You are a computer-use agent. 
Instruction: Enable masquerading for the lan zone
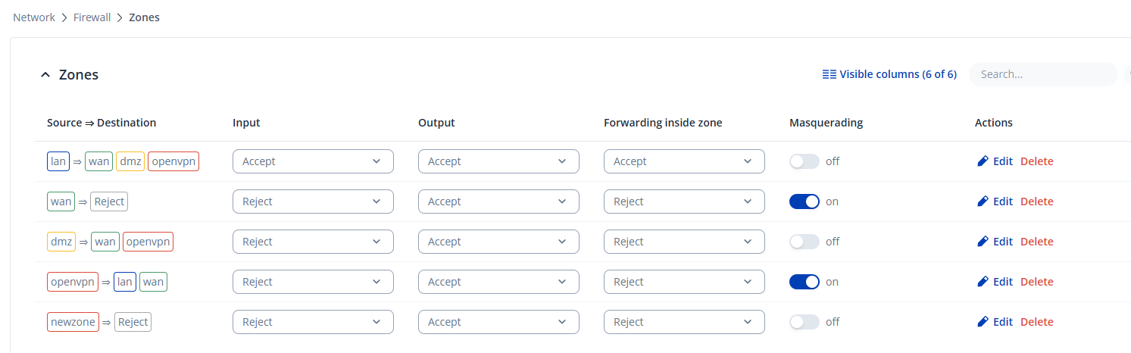805,161
